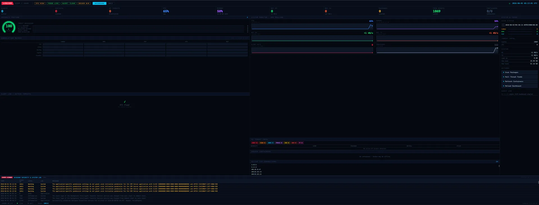Click the green All Clear checkmark
Screen dimensions: 539x205
[125, 102]
